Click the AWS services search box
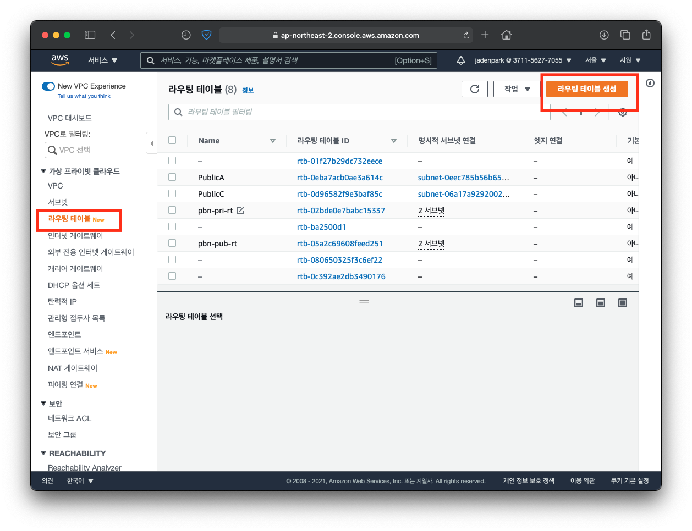The image size is (692, 531). [289, 60]
